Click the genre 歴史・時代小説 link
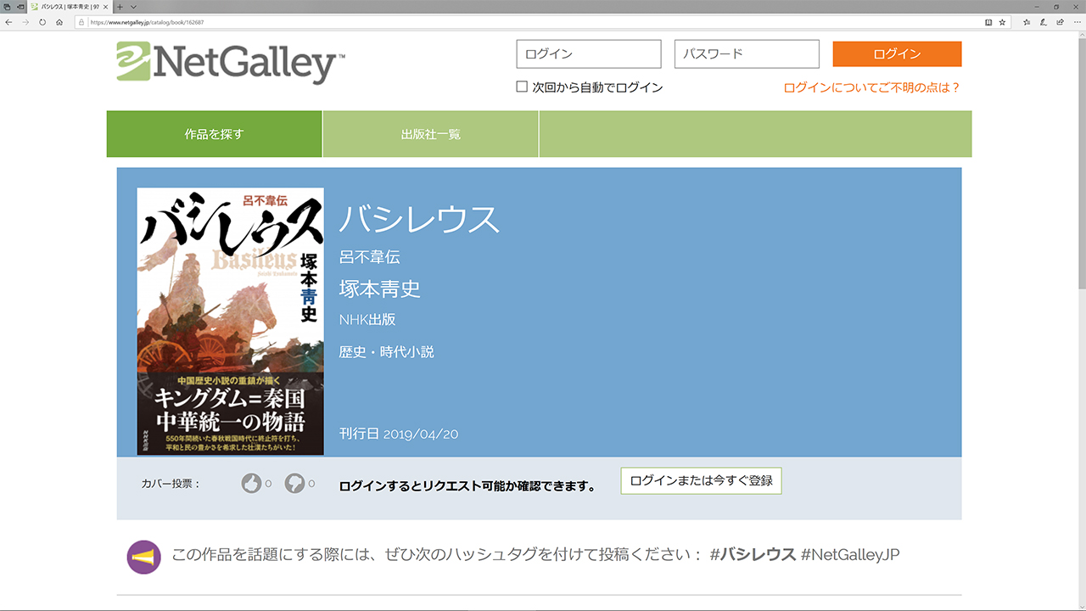Screen dimensions: 1086x611 coord(387,351)
